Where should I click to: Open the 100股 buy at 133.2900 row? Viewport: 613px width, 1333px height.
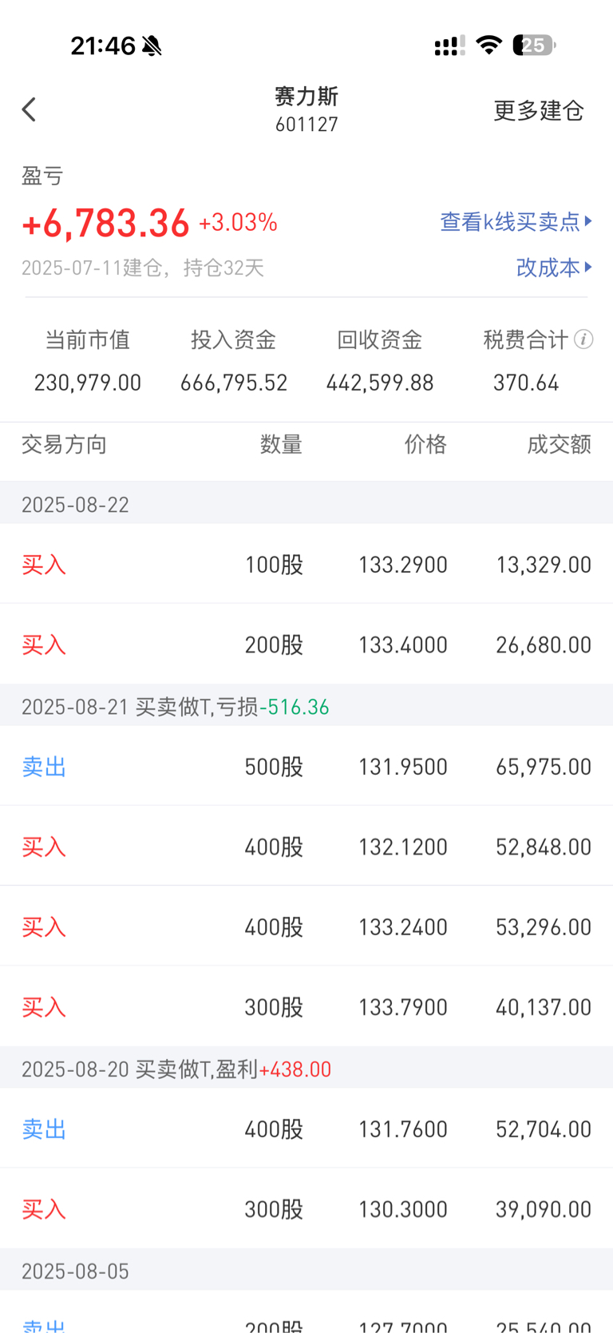coord(306,564)
